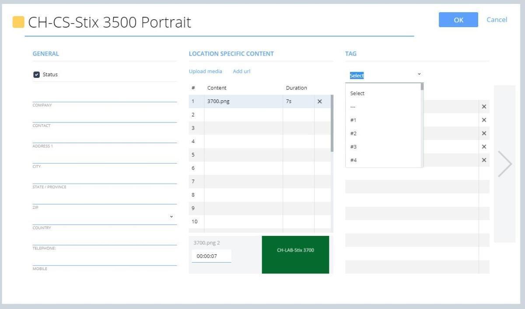Click the Zip input field
This screenshot has height=309, width=525.
[105, 198]
